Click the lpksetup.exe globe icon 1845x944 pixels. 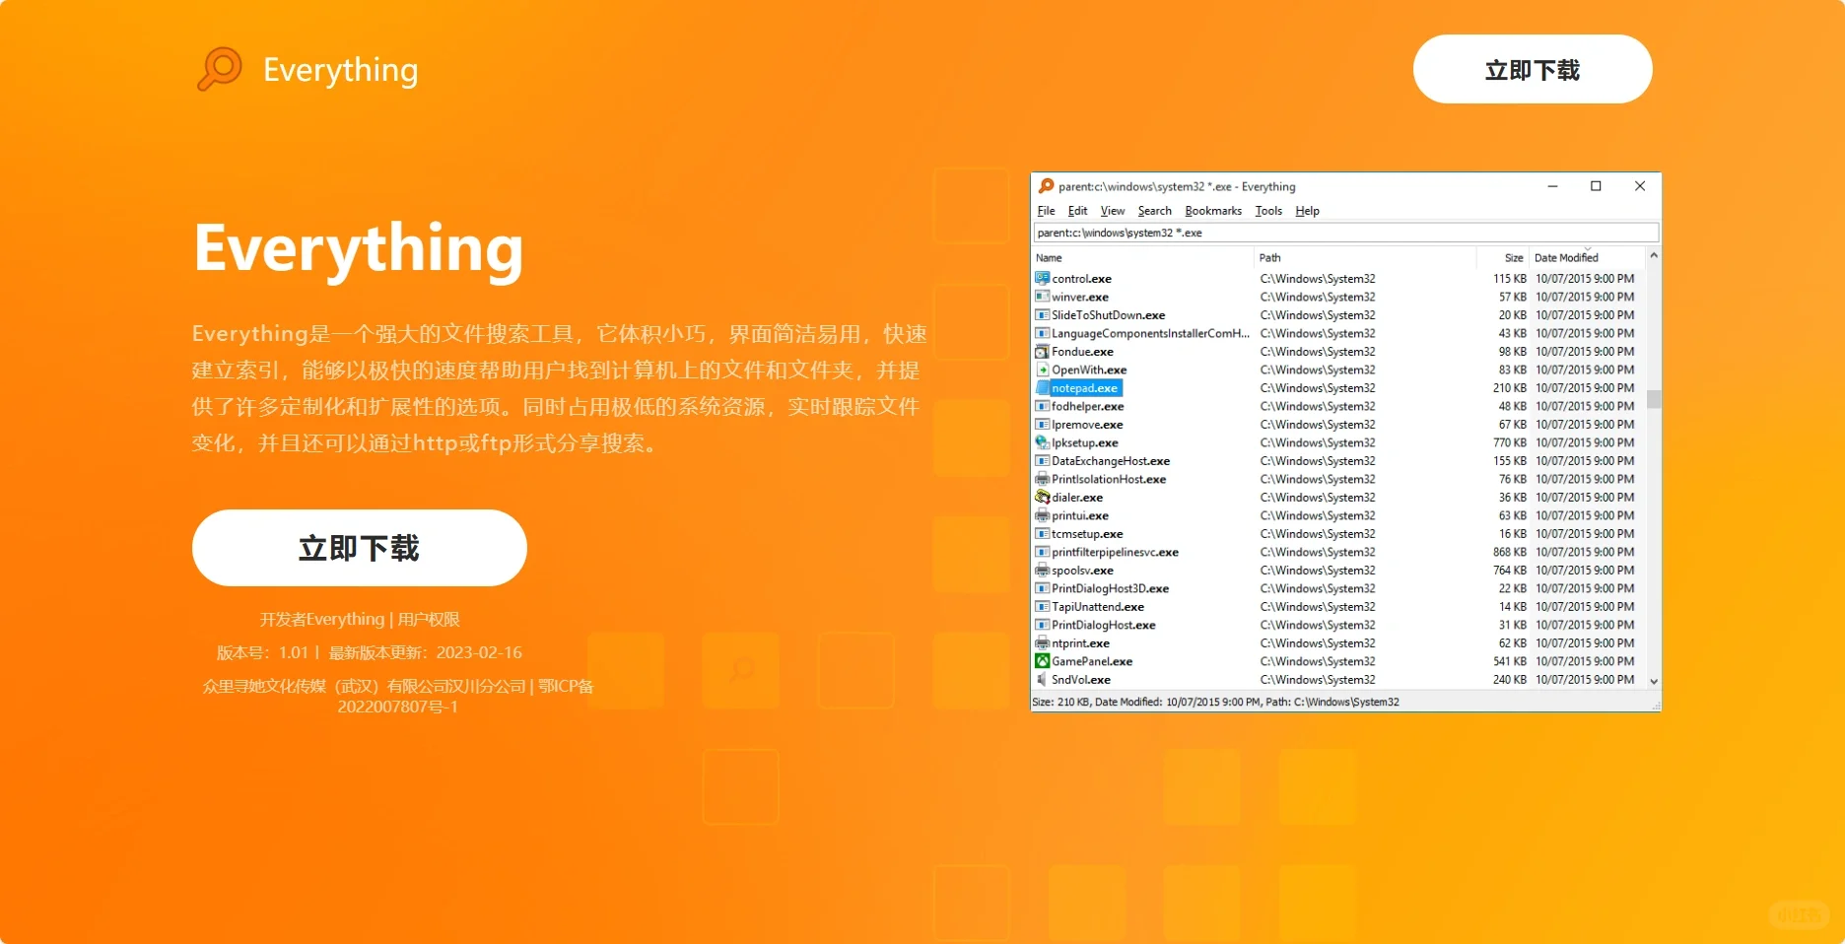coord(1042,442)
